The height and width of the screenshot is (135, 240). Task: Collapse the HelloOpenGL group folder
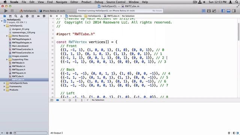point(4,26)
